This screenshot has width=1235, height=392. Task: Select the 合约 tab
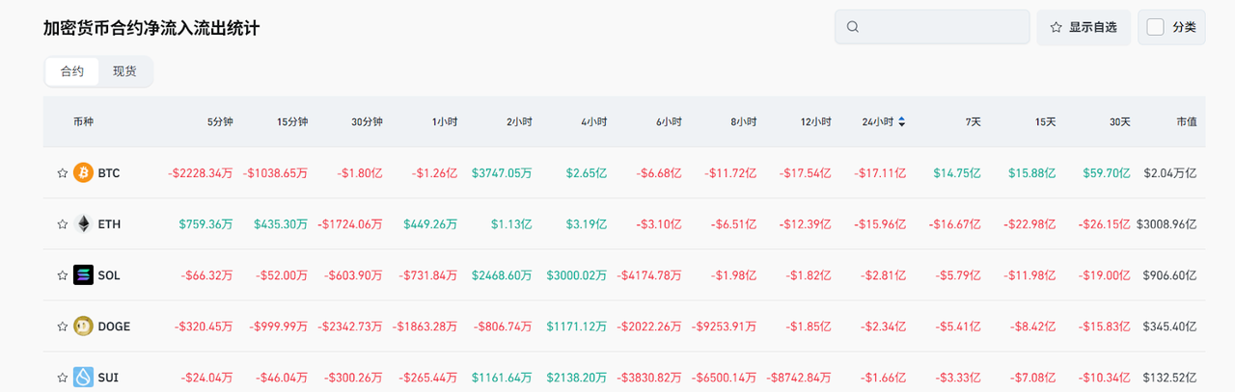pyautogui.click(x=72, y=71)
